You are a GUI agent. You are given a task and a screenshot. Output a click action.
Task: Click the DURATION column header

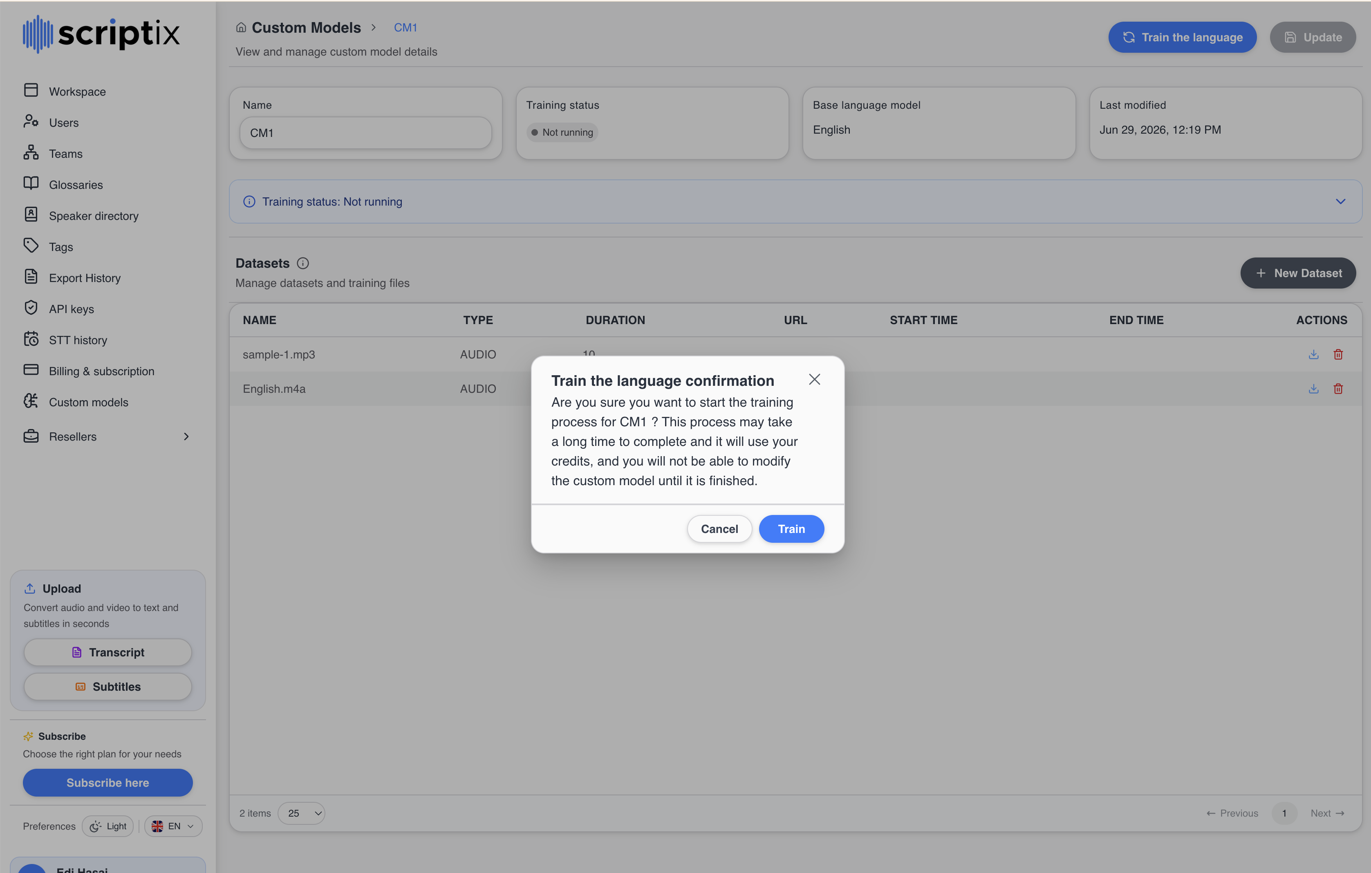(615, 320)
